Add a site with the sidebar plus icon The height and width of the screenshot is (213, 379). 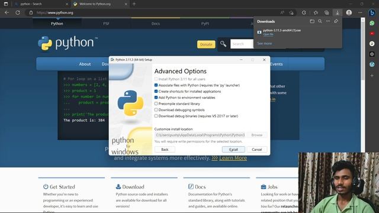point(372,76)
